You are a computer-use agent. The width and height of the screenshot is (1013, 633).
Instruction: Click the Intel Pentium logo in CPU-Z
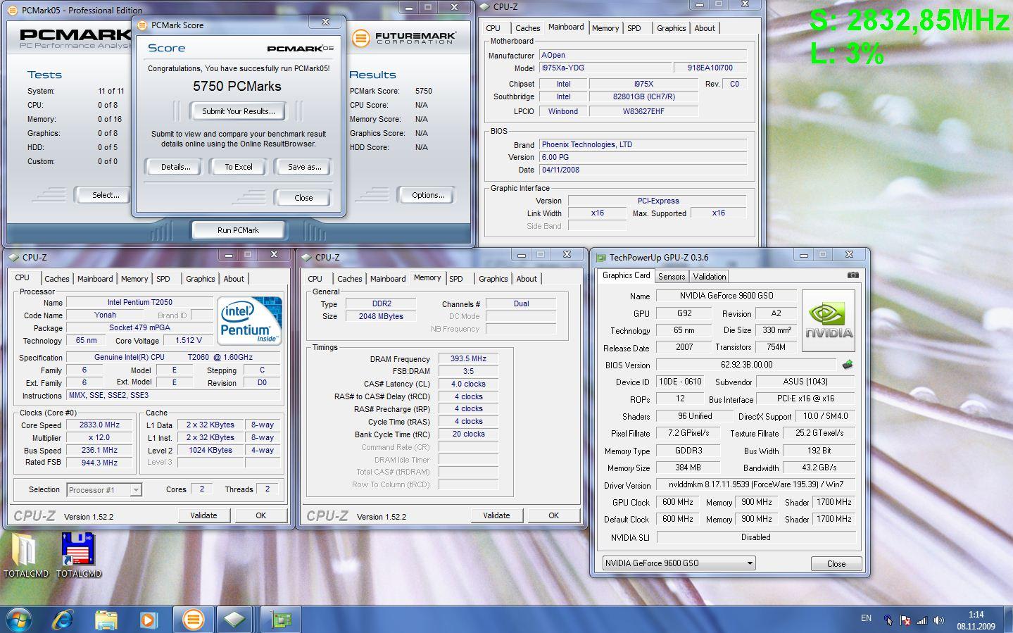point(249,321)
